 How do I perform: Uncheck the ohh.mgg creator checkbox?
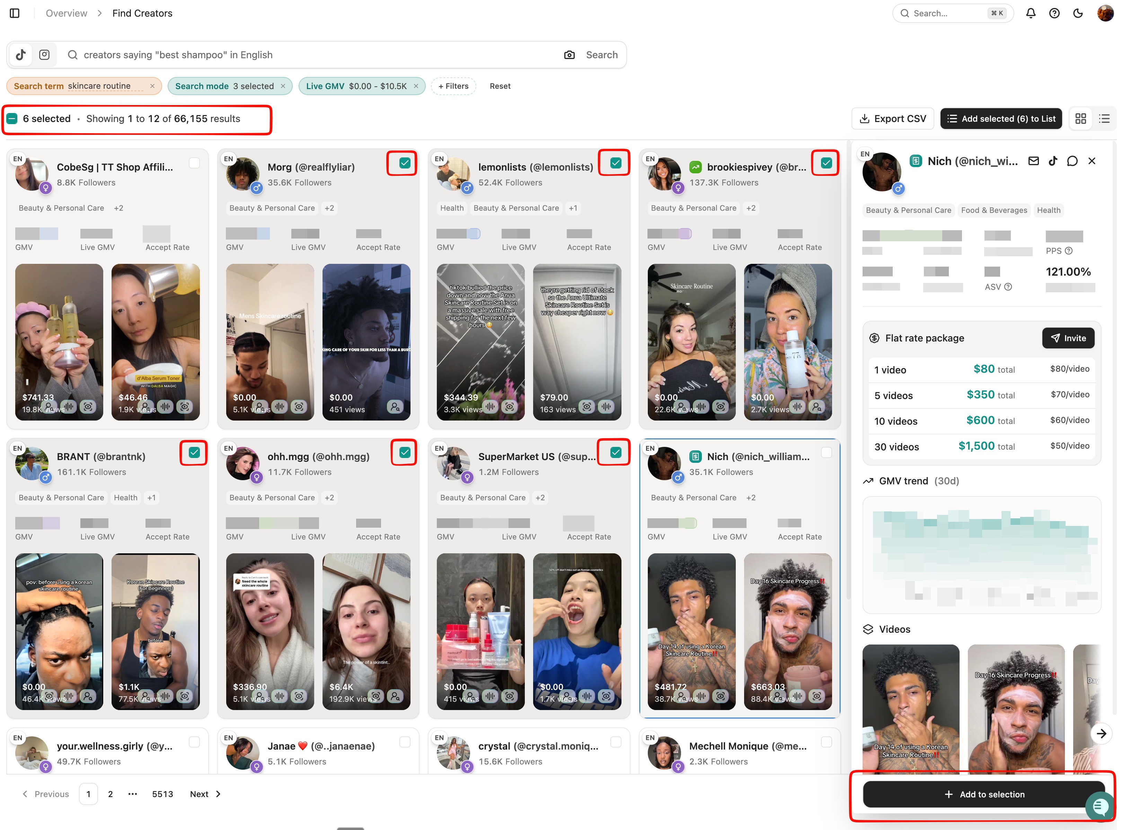(x=405, y=452)
